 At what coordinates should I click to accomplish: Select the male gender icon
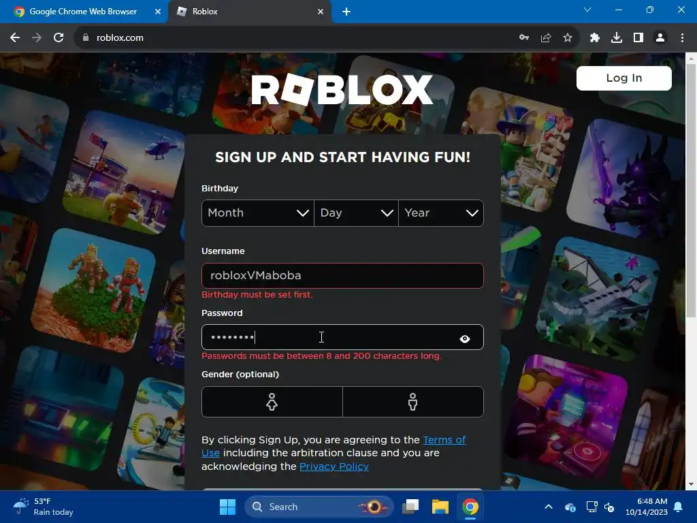tap(413, 402)
